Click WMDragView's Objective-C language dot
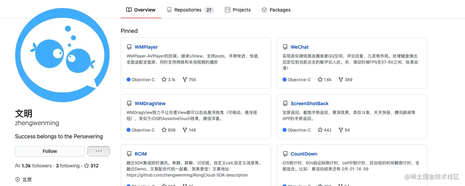Image resolution: width=465 pixels, height=186 pixels. [129, 130]
